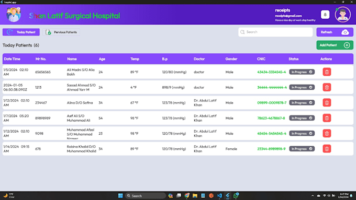Select CNIC 23344-8989898-9
The image size is (356, 200).
click(x=271, y=149)
